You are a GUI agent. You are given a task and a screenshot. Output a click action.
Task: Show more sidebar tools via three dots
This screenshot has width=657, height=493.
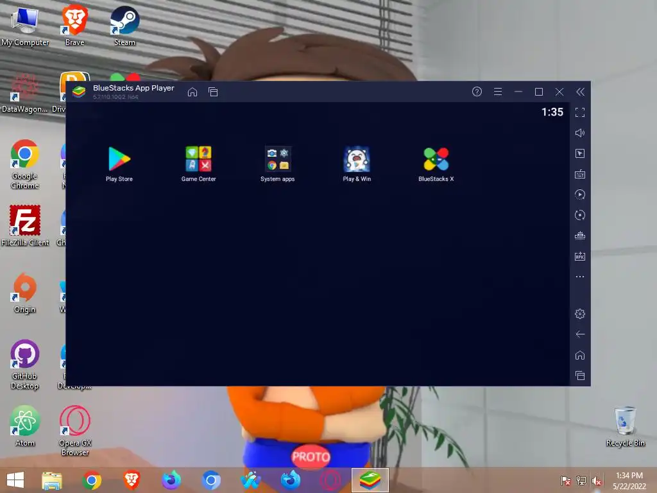coord(580,277)
